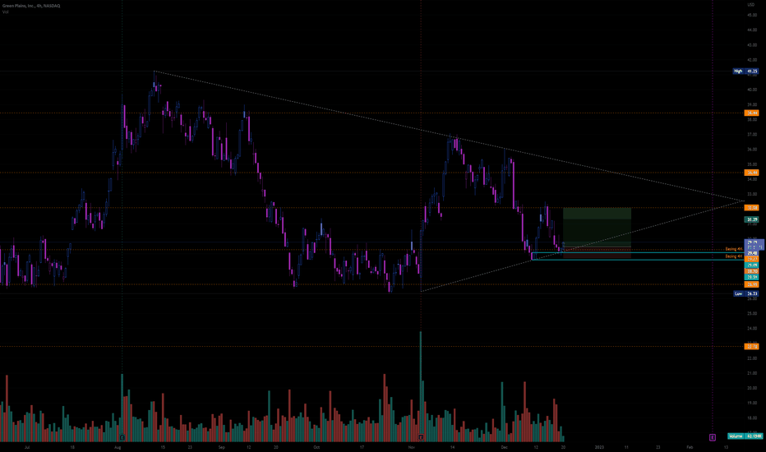766x452 pixels.
Task: Click the High 41.25 price label
Action: pyautogui.click(x=746, y=71)
